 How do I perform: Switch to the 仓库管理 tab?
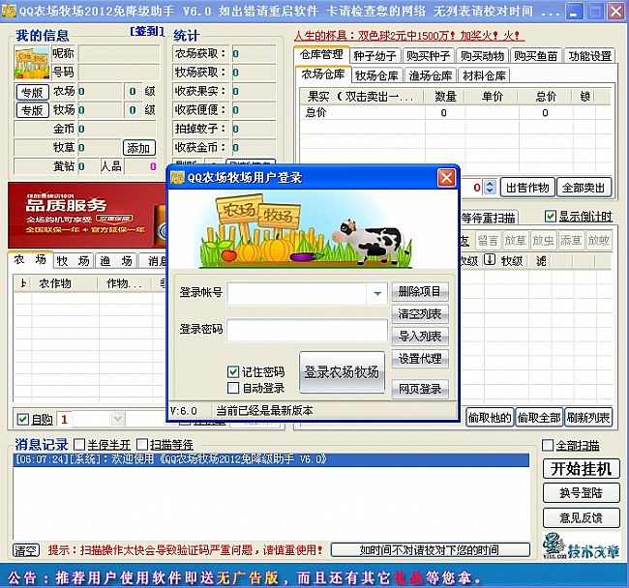[x=321, y=54]
